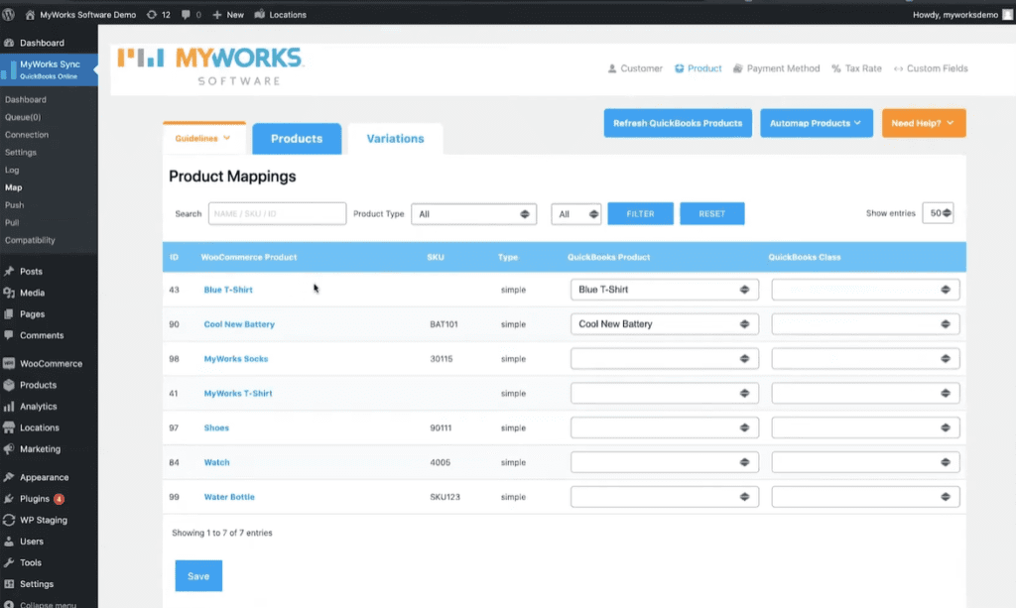Click the MyWorks Software logo
This screenshot has width=1016, height=608.
(210, 65)
